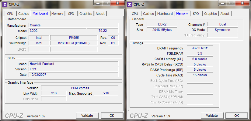Click the RAS# Precharge value 5 clocks
251x121 pixels.
click(x=200, y=70)
